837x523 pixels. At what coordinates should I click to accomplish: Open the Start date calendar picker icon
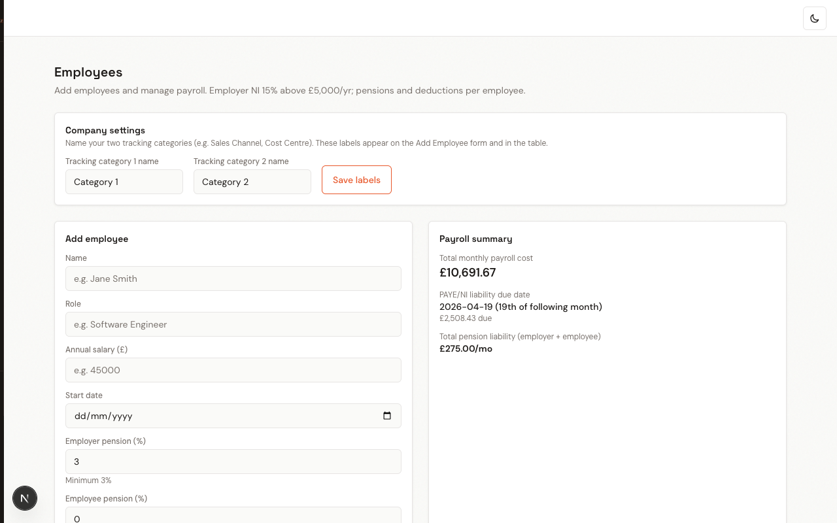point(386,416)
